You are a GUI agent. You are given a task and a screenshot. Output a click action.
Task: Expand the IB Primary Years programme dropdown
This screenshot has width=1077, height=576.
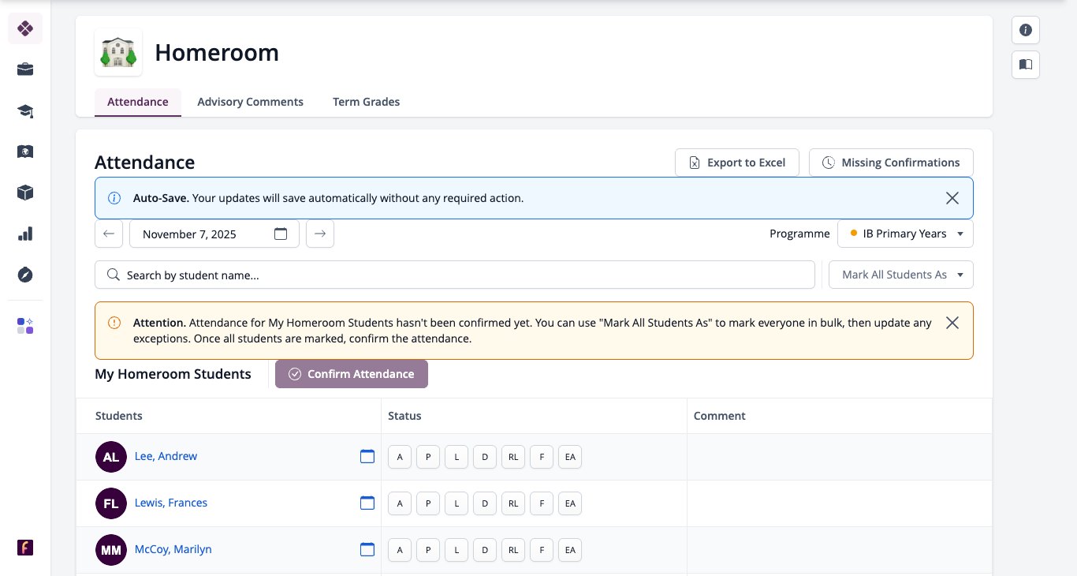click(x=905, y=234)
